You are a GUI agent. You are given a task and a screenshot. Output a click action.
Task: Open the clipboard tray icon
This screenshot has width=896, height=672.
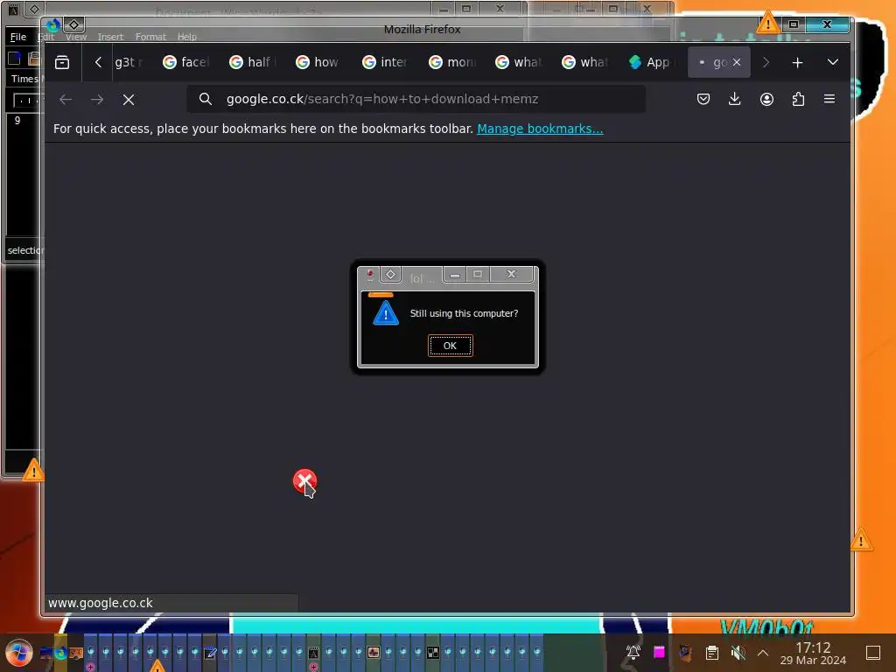pos(711,652)
